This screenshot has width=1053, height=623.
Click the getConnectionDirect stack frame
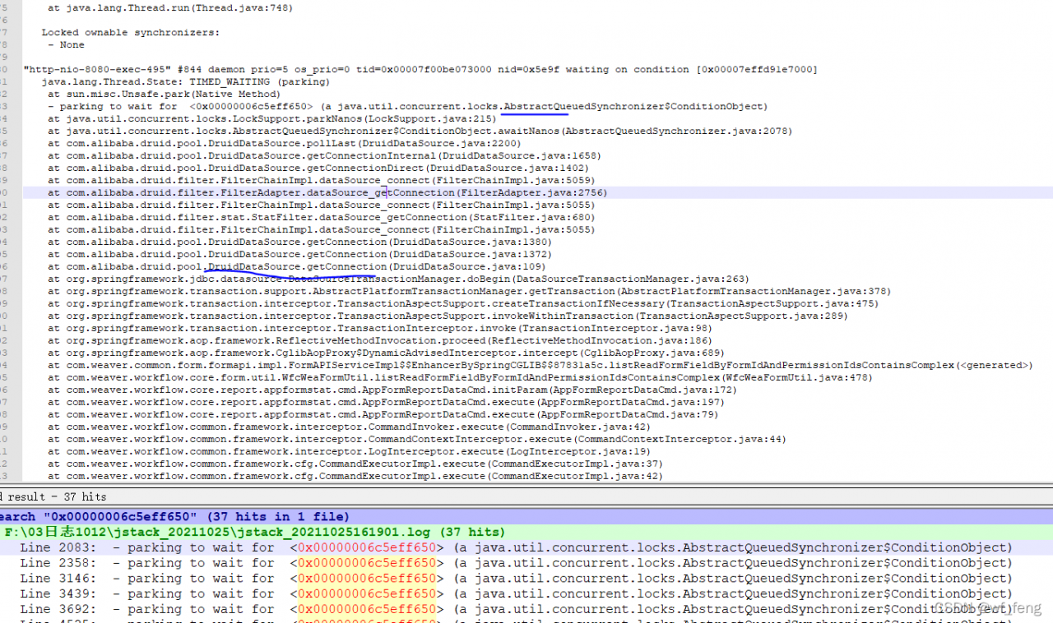point(318,168)
